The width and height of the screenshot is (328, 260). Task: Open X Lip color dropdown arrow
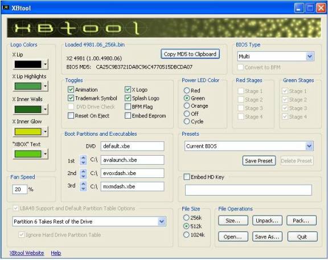coord(45,64)
